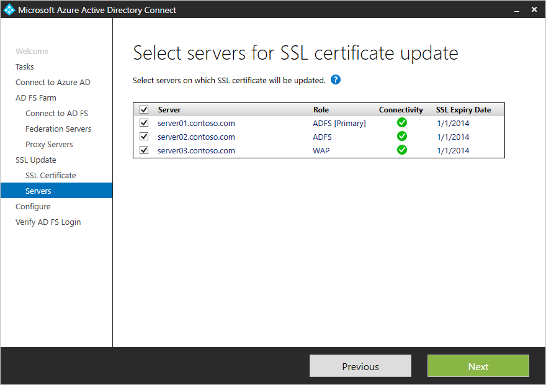Click the connectivity status icon for server02
The height and width of the screenshot is (385, 546).
coord(401,136)
